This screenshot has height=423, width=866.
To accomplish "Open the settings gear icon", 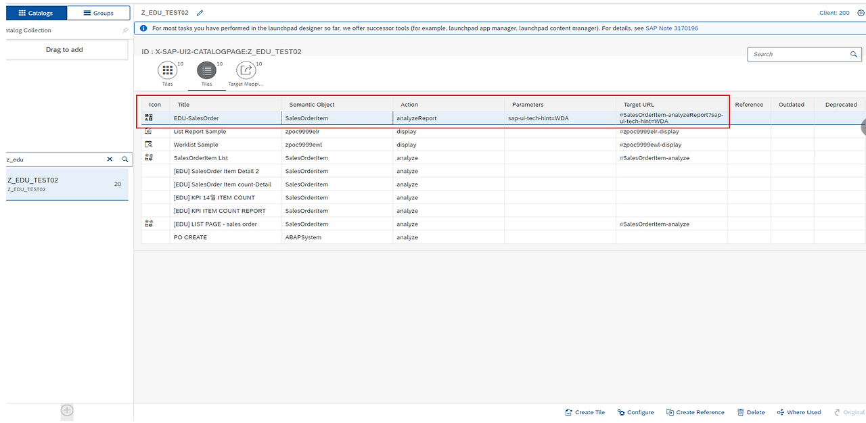I will 861,13.
